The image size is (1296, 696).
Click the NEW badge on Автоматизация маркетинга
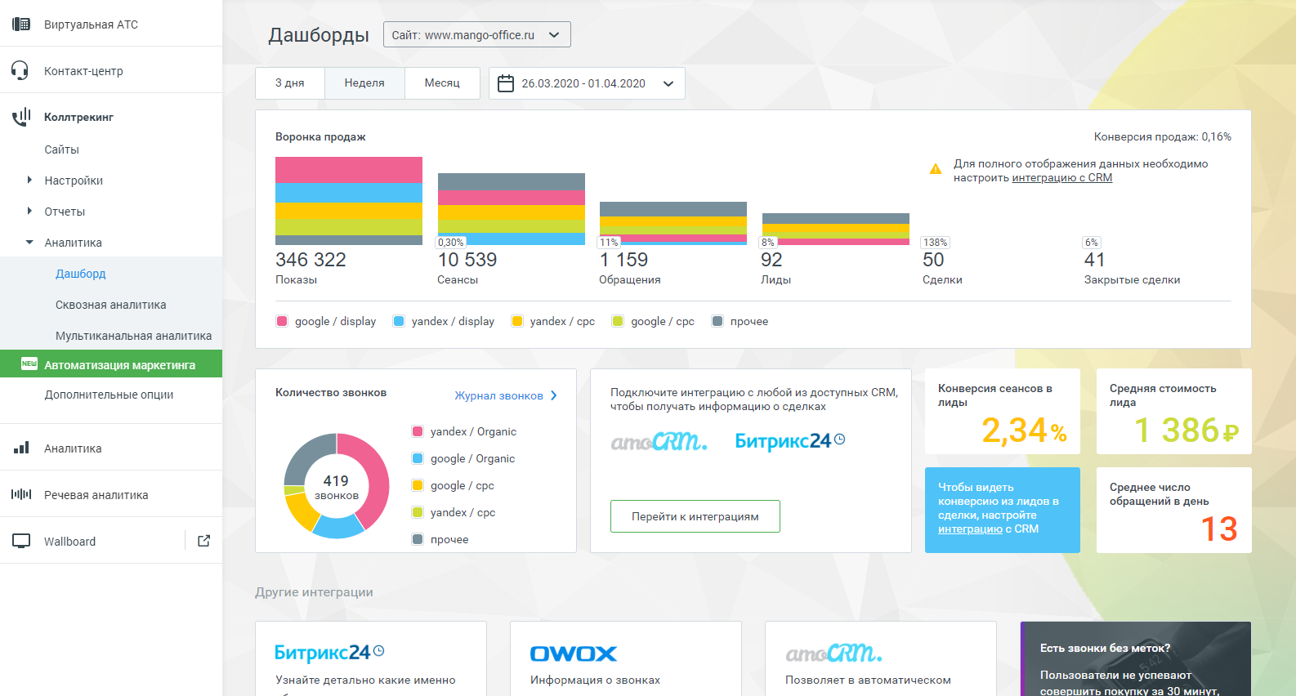29,364
